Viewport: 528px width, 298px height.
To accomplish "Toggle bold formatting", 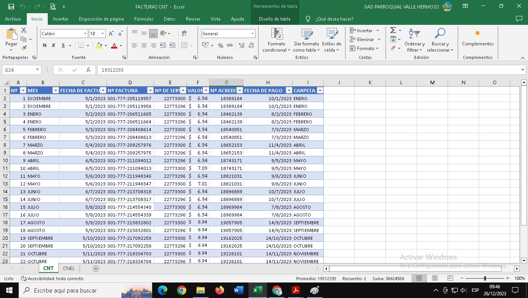I will click(45, 45).
